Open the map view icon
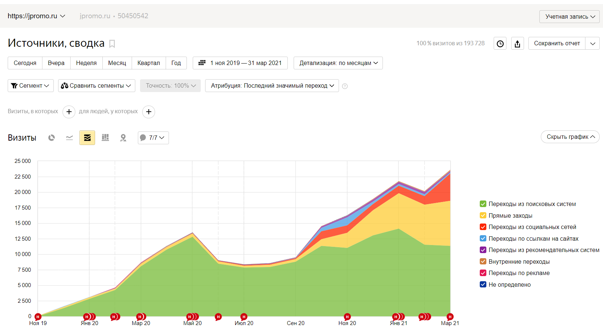 tap(123, 138)
